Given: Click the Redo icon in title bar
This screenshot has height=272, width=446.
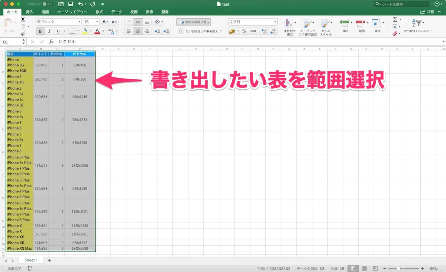Looking at the screenshot, I should coord(93,4).
